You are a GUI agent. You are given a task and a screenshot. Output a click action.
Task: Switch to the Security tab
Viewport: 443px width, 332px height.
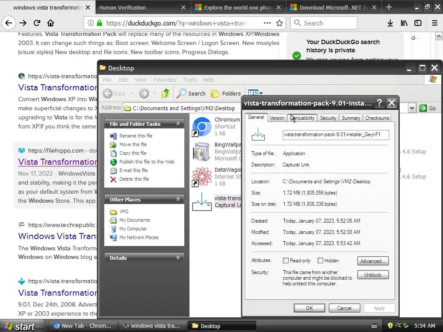pyautogui.click(x=328, y=118)
